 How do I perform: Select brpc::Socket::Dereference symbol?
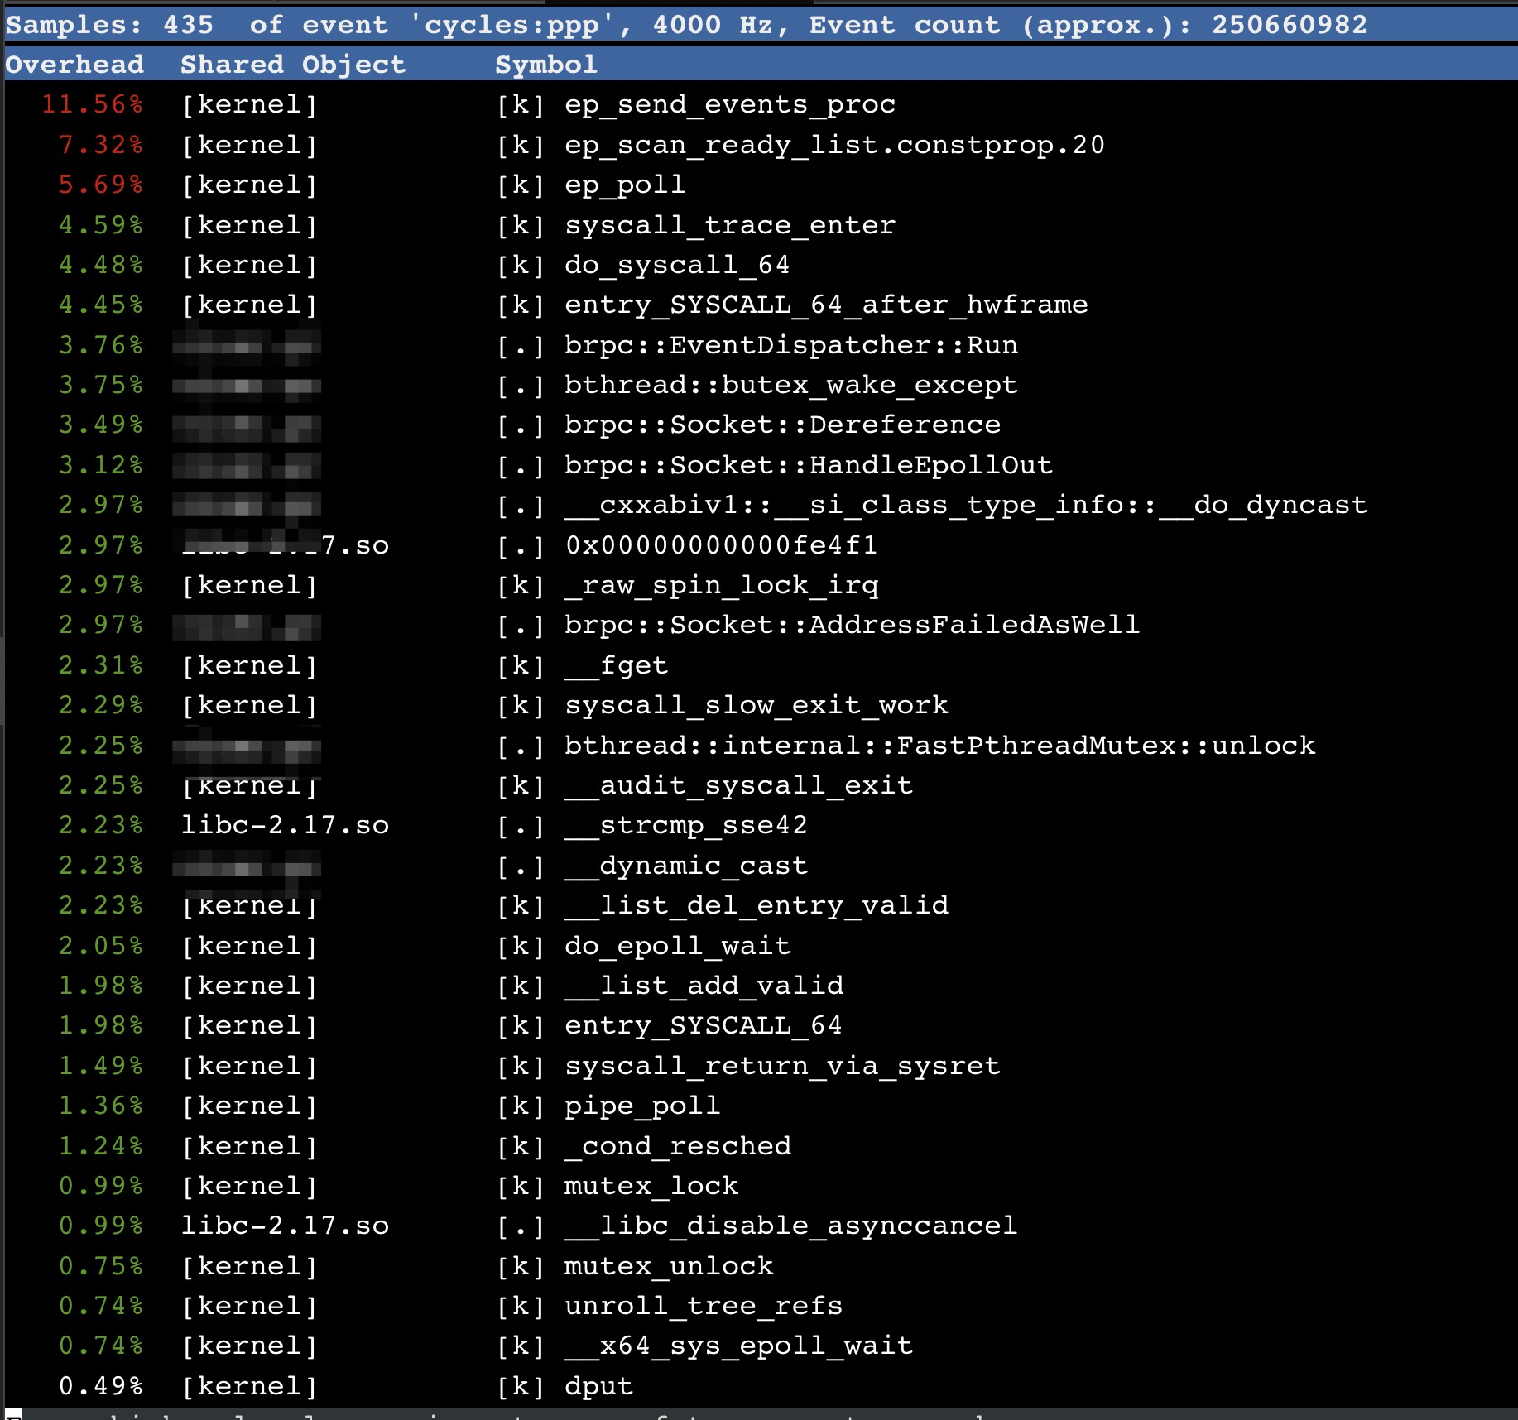click(782, 425)
